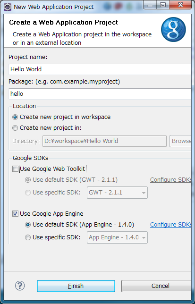195x304 pixels.
Task: Open the App Engine - 1.4.0 dropdown
Action: (x=117, y=237)
